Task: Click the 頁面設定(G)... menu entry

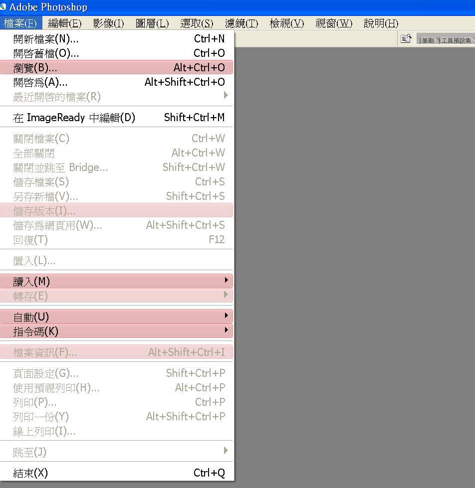Action: pos(116,373)
